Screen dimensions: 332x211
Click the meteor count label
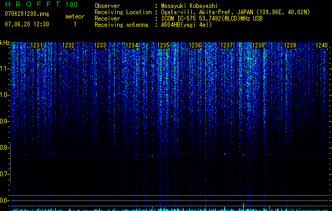point(75,16)
